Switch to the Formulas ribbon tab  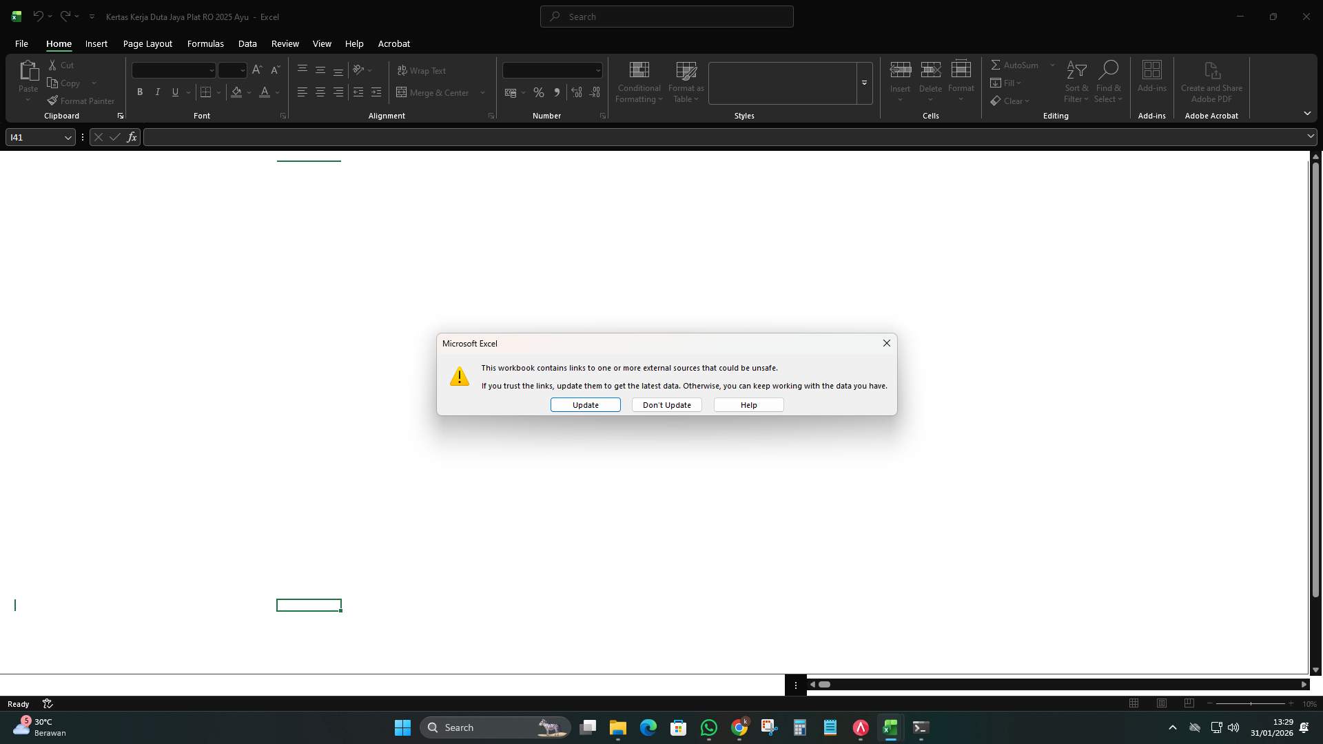click(205, 43)
